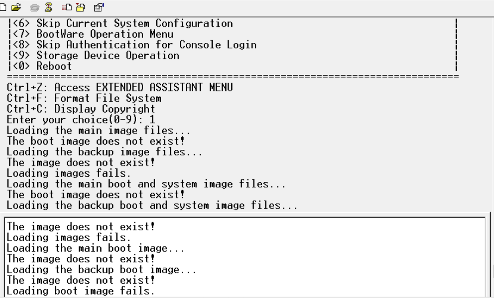The height and width of the screenshot is (298, 494).
Task: Click the '<0> Reboot' menu line
Action: [54, 67]
